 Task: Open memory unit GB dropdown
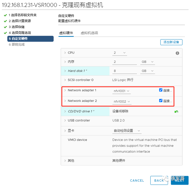coord(147,62)
